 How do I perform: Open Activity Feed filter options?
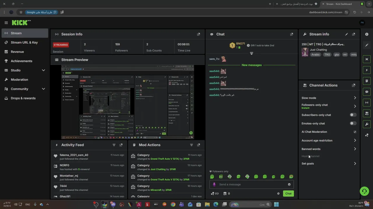(114, 145)
